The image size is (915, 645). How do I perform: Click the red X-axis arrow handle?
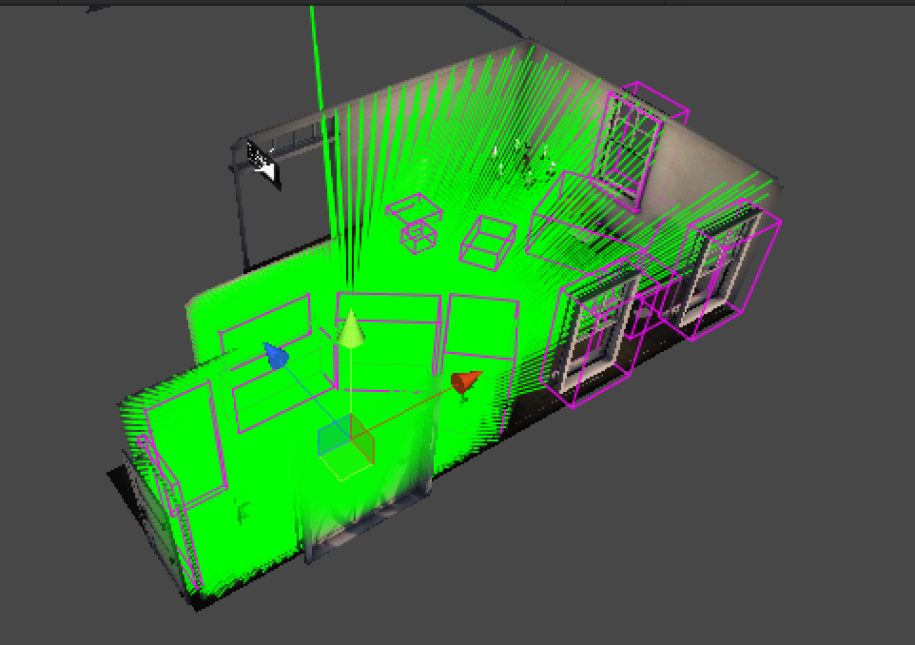465,381
